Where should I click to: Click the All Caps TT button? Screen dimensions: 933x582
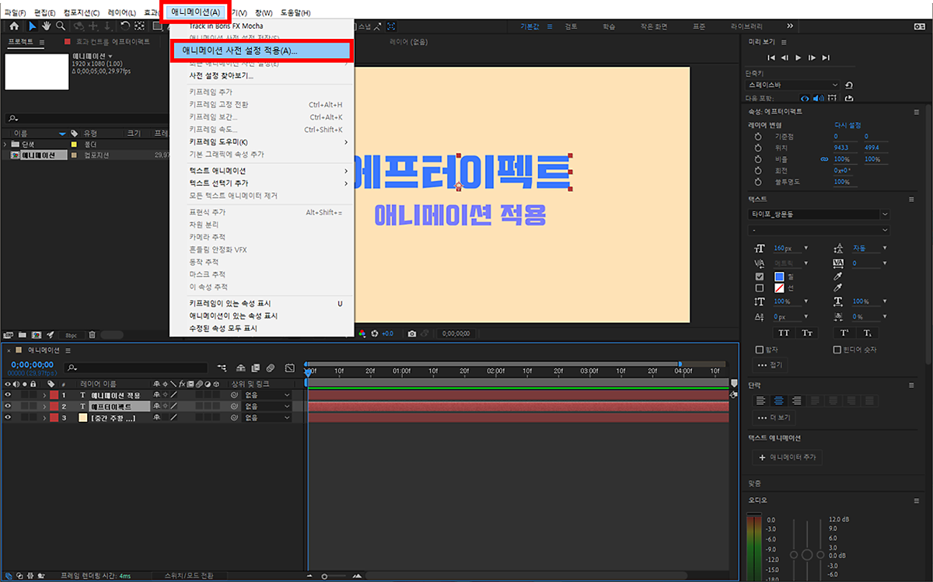(x=783, y=333)
